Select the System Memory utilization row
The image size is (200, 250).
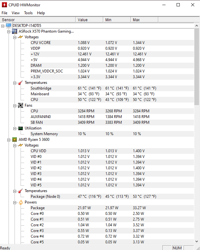click(x=112, y=134)
